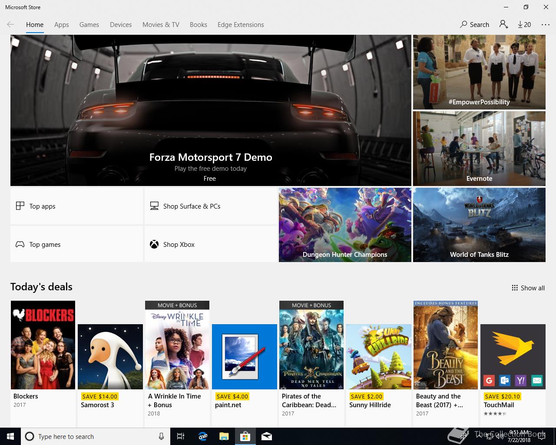Open Task View on the taskbar
The width and height of the screenshot is (556, 445).
pos(181,436)
